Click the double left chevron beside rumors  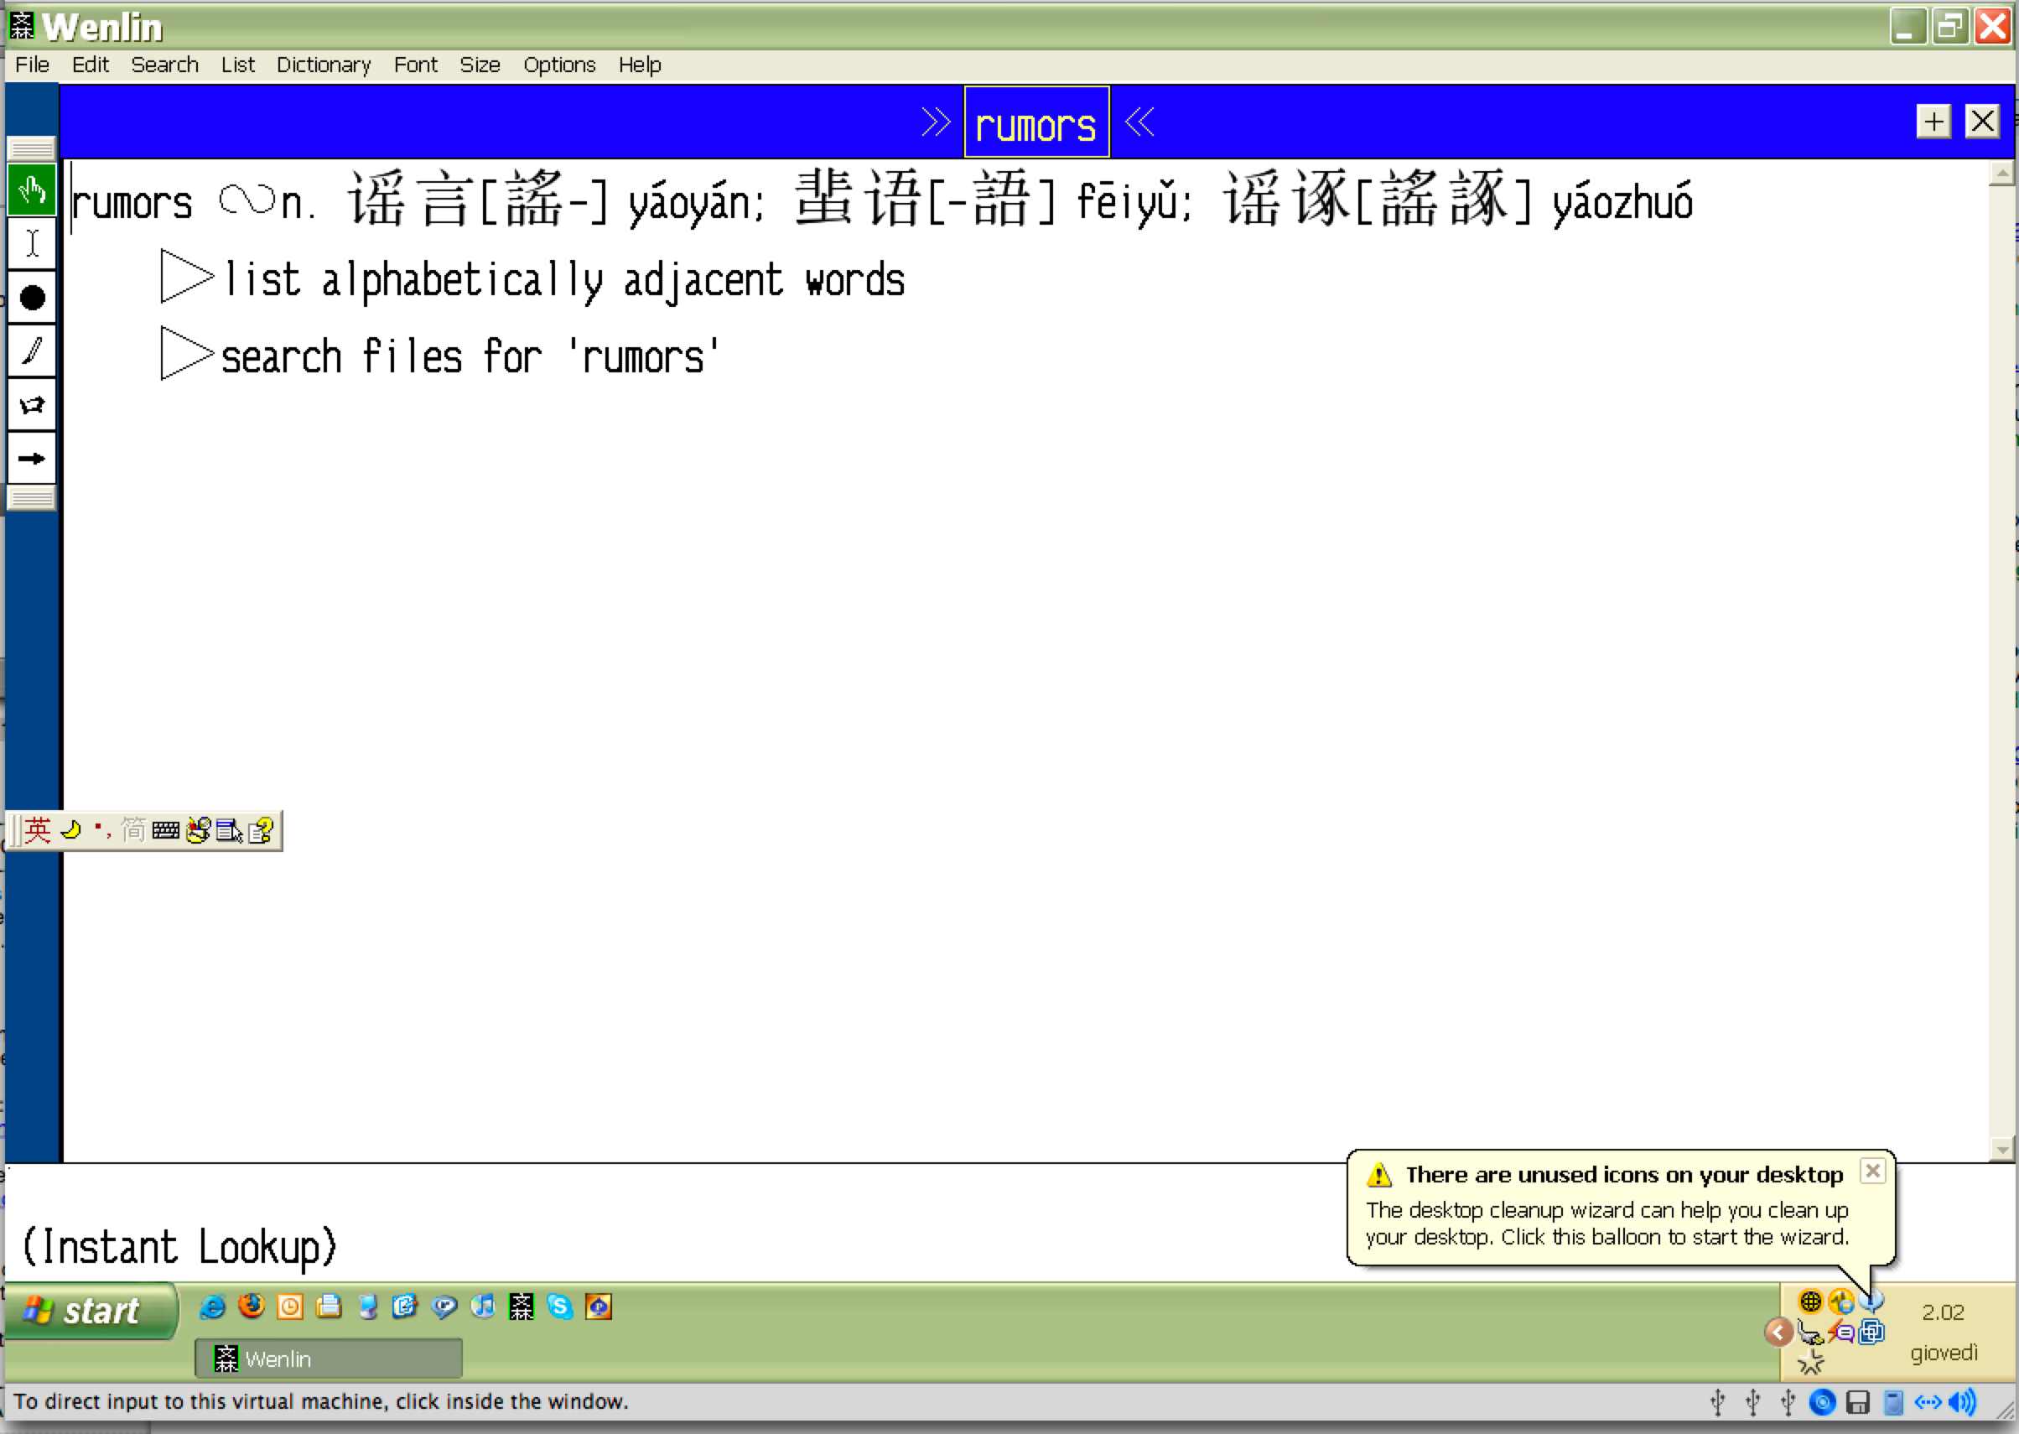[1139, 122]
